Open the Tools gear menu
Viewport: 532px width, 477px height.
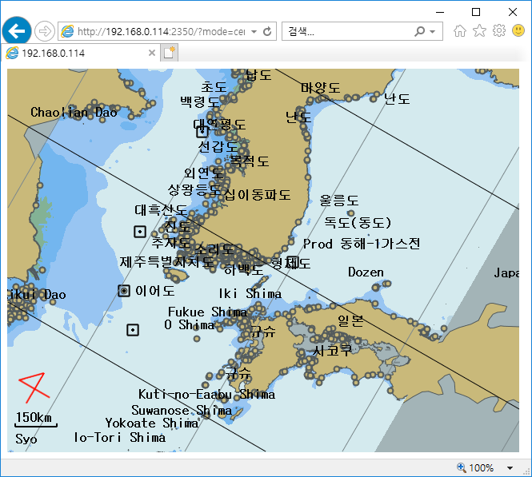[x=498, y=31]
